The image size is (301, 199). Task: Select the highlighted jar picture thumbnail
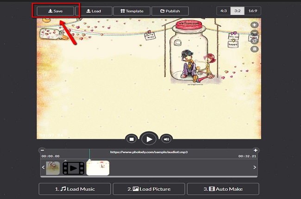98,168
